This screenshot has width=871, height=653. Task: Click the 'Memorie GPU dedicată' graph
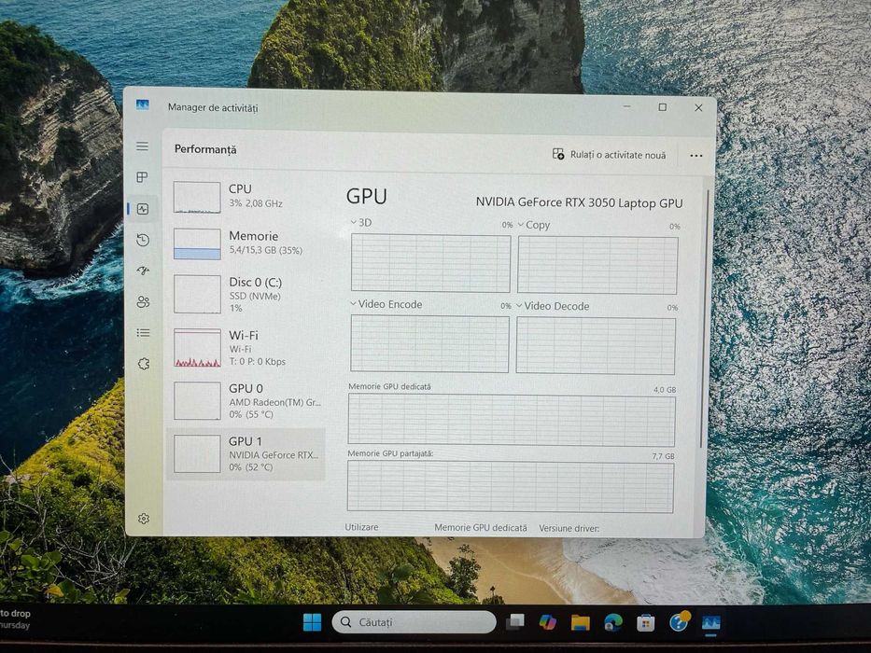pos(512,420)
